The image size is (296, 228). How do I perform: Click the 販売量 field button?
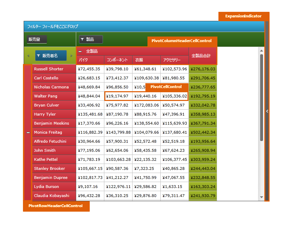click(37, 40)
